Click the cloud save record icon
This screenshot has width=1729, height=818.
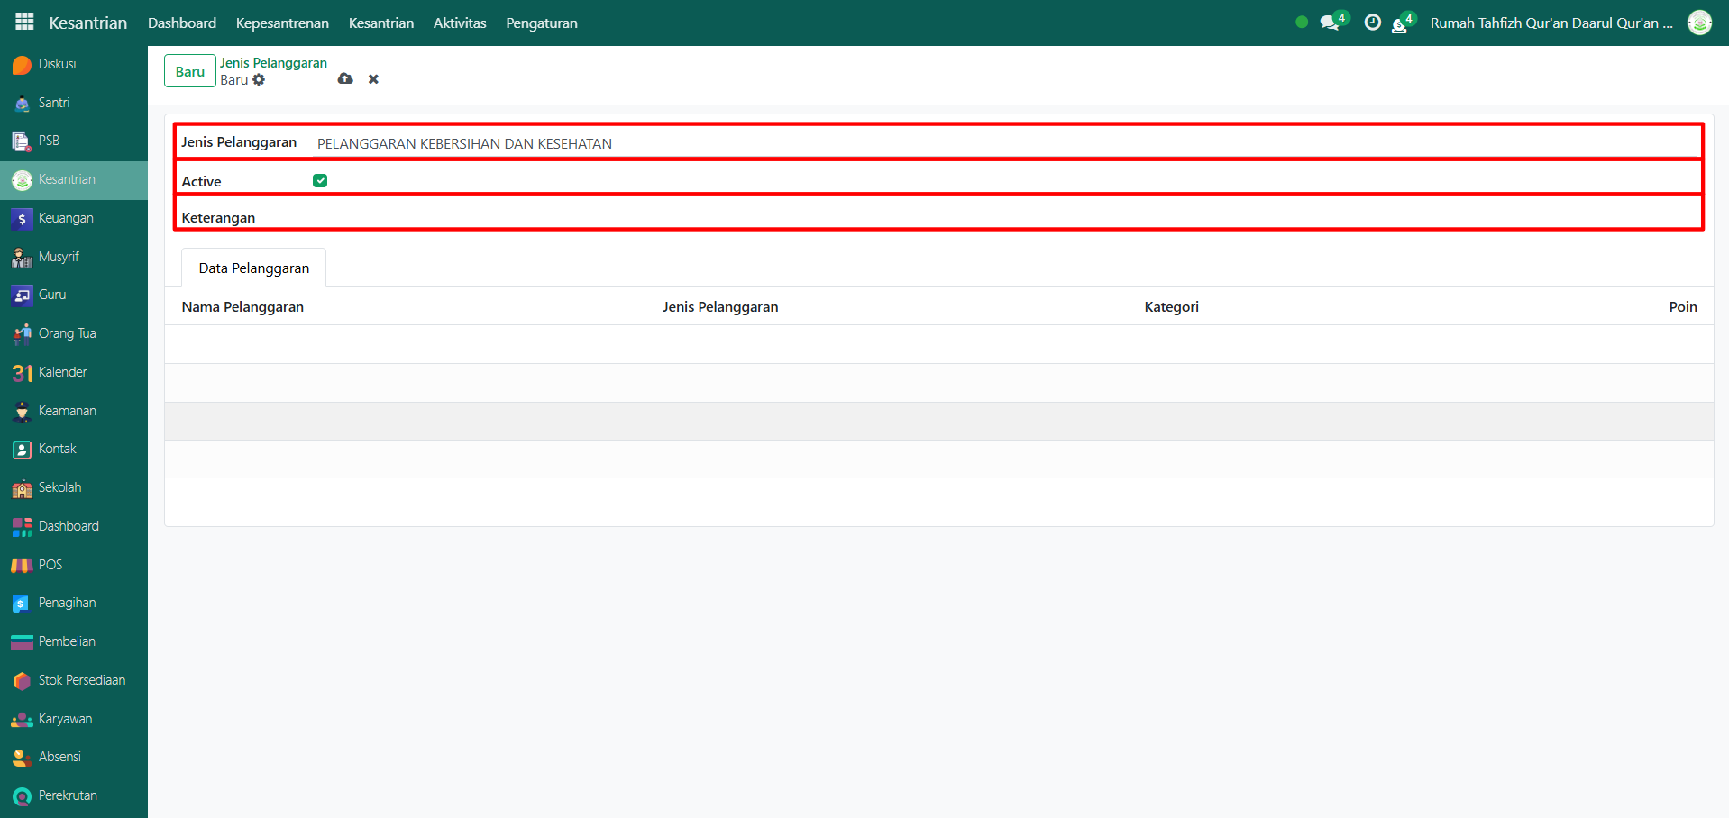[x=345, y=79]
